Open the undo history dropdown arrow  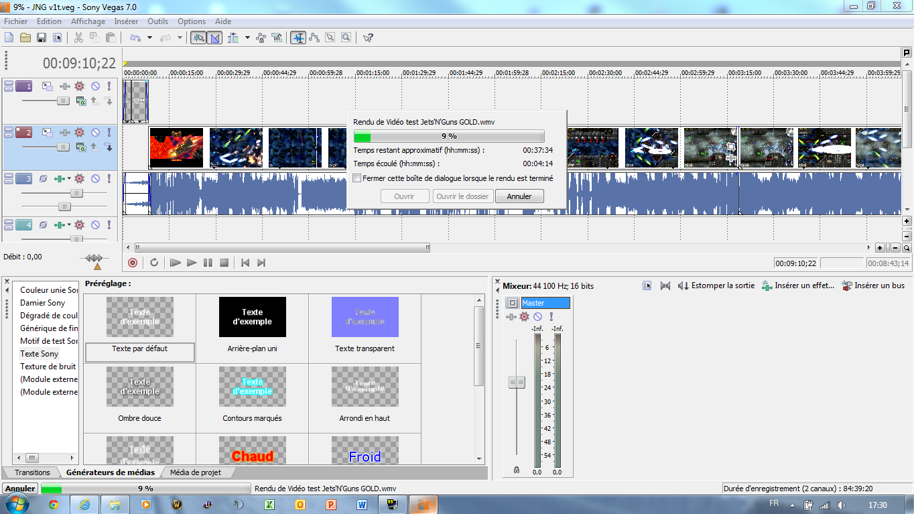pyautogui.click(x=149, y=38)
